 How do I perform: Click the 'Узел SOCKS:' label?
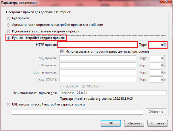[x=47, y=80]
